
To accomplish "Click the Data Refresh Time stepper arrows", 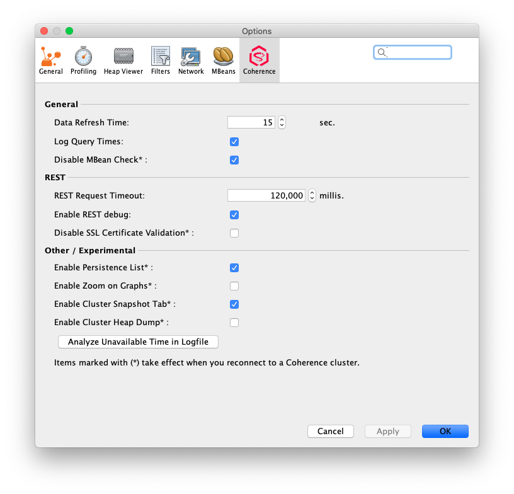I will point(282,122).
